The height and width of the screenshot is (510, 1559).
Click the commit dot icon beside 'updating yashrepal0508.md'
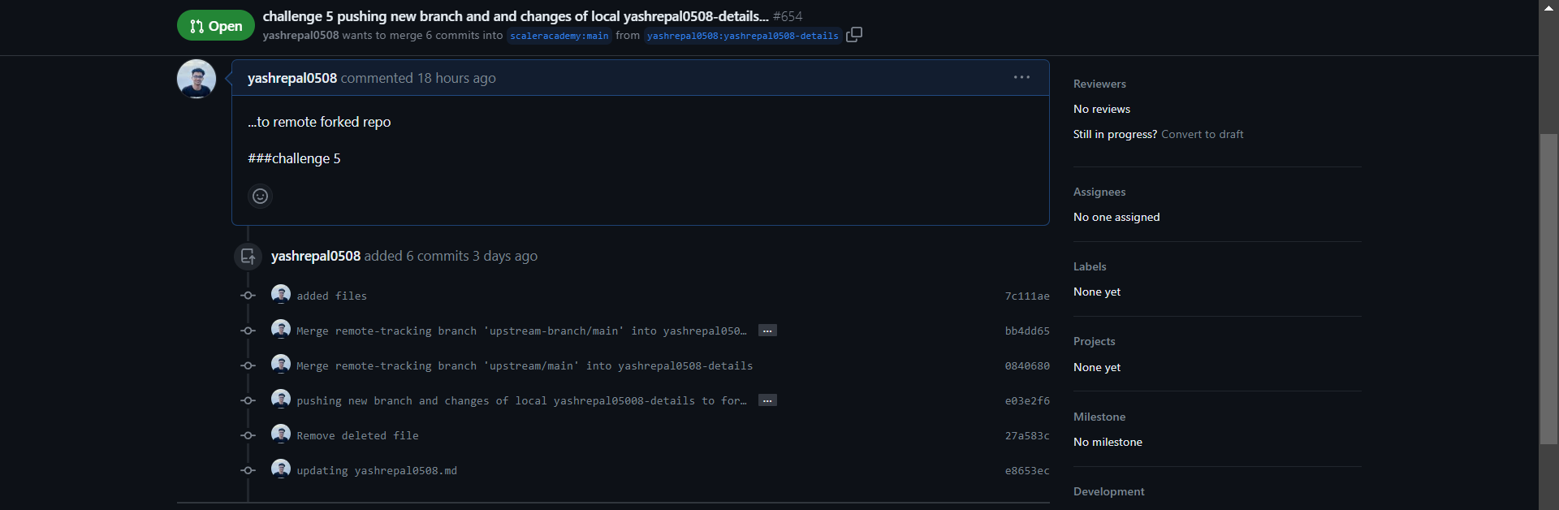pos(248,470)
